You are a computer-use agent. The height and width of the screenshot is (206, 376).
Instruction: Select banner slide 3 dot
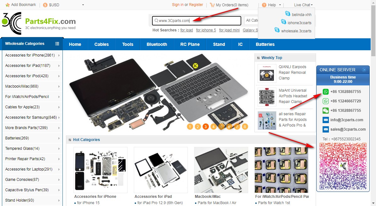[x=205, y=127]
